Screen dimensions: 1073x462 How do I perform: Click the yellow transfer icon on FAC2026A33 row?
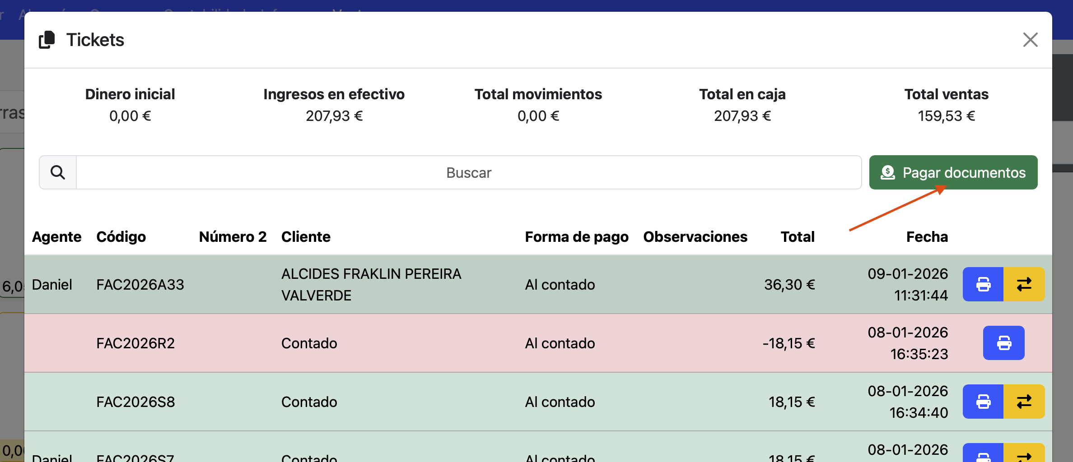(1024, 284)
